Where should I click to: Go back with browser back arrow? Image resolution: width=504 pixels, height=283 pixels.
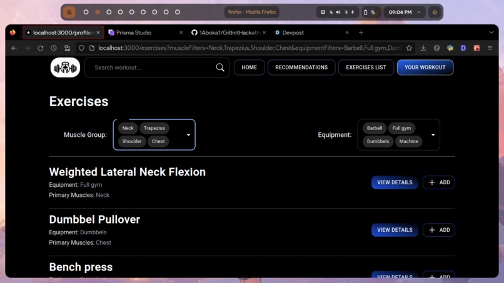(14, 48)
